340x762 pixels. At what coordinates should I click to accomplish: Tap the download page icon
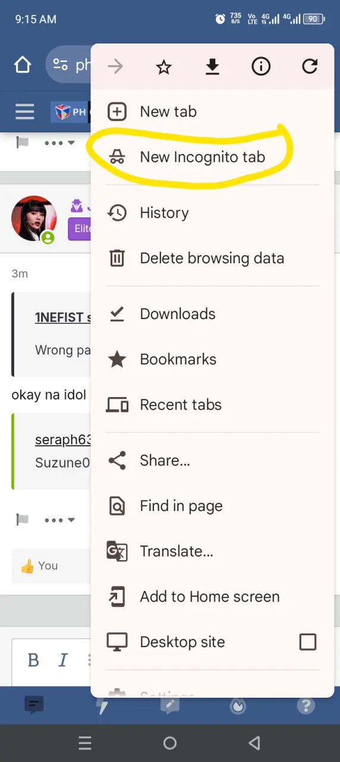(x=212, y=67)
